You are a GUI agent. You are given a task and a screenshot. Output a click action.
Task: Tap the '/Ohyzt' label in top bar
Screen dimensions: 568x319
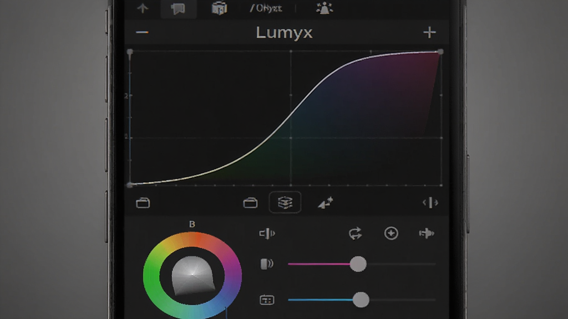(266, 8)
